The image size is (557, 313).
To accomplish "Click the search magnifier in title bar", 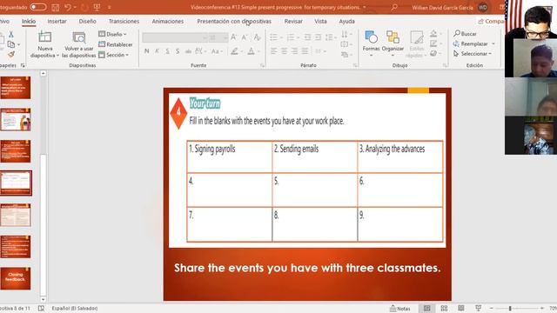I will (x=394, y=7).
